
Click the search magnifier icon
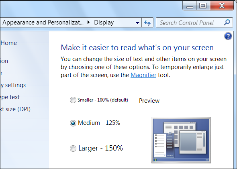(227, 22)
